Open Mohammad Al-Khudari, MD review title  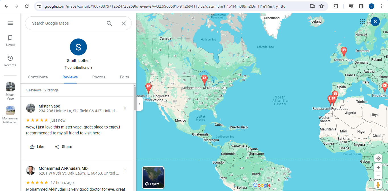coord(63,168)
